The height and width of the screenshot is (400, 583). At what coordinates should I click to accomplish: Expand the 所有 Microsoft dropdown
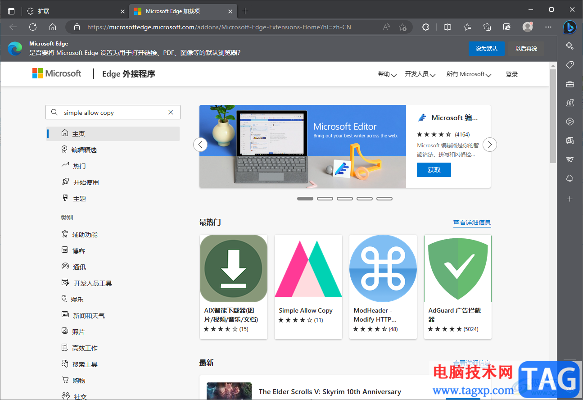click(x=469, y=74)
